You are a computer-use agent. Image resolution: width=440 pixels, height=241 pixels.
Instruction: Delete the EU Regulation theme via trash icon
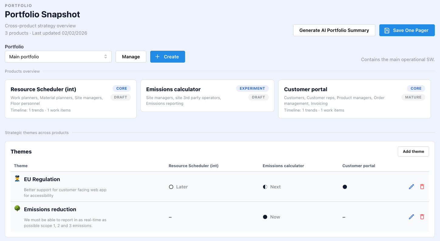(422, 187)
